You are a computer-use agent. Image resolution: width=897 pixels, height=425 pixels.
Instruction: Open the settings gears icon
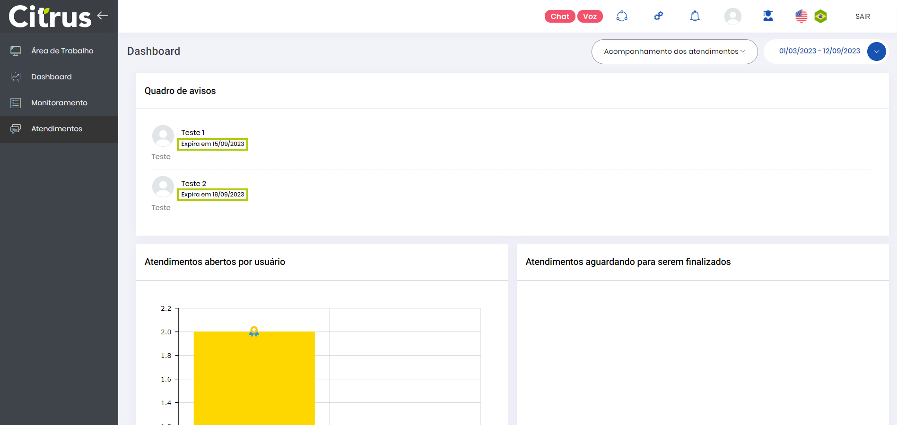[658, 17]
